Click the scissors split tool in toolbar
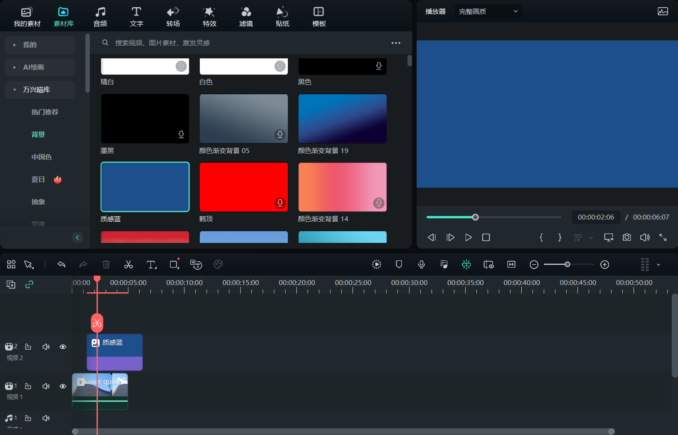 tap(128, 264)
